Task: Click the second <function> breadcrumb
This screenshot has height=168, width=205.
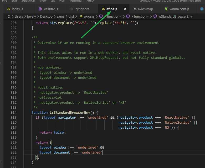Action: [x=140, y=17]
